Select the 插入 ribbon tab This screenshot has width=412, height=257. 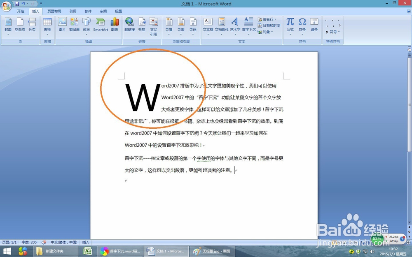pos(35,11)
